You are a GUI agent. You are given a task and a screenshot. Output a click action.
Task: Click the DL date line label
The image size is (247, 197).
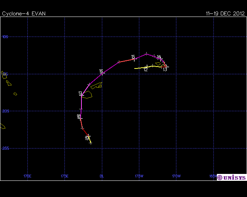click(102, 177)
